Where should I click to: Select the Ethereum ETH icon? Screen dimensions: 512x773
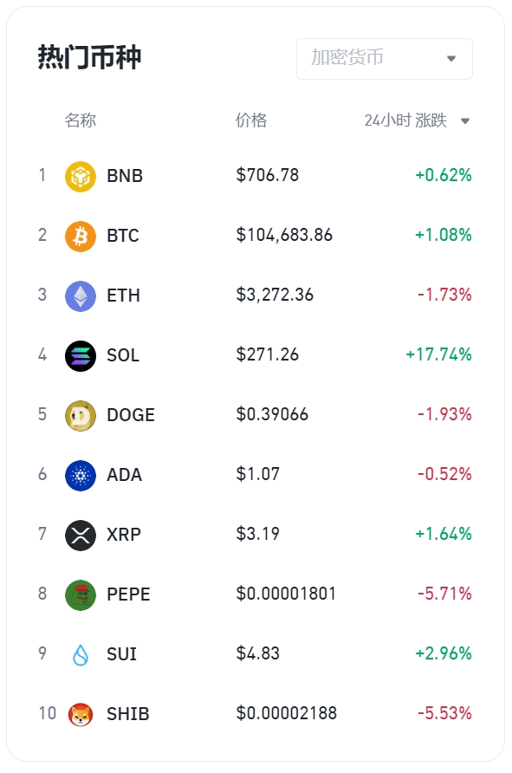click(81, 296)
